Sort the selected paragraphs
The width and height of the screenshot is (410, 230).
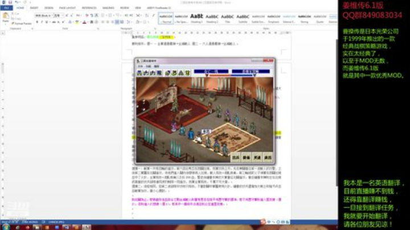pos(147,16)
